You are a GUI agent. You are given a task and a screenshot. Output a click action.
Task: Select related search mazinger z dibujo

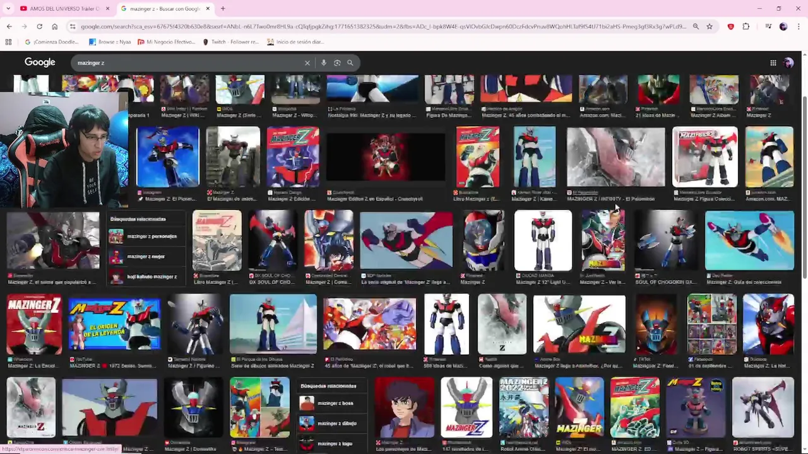click(331, 423)
